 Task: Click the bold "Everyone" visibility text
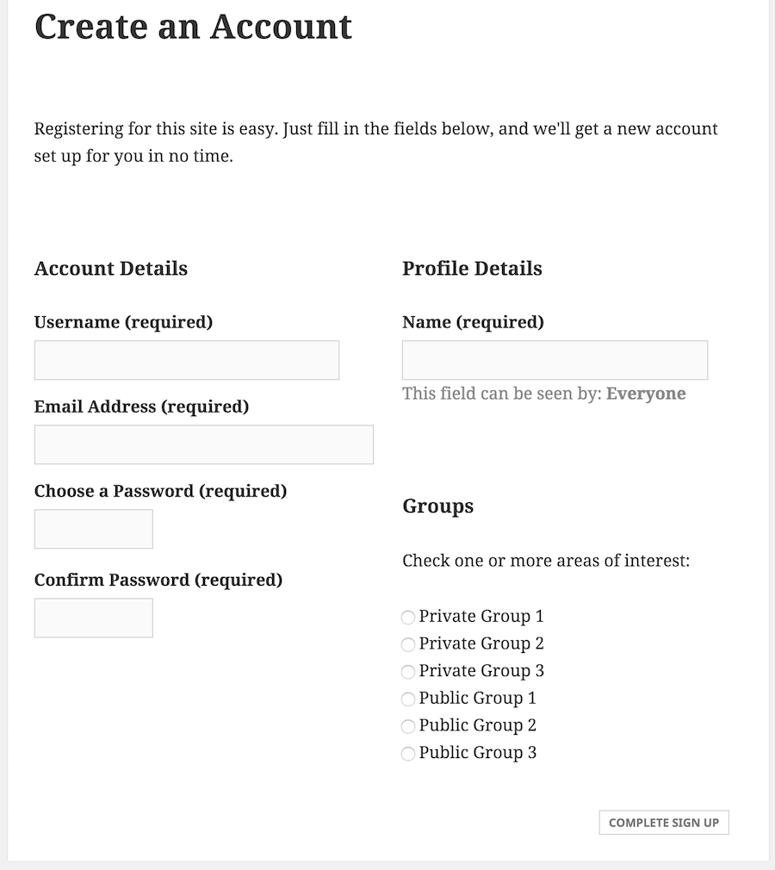(x=646, y=394)
